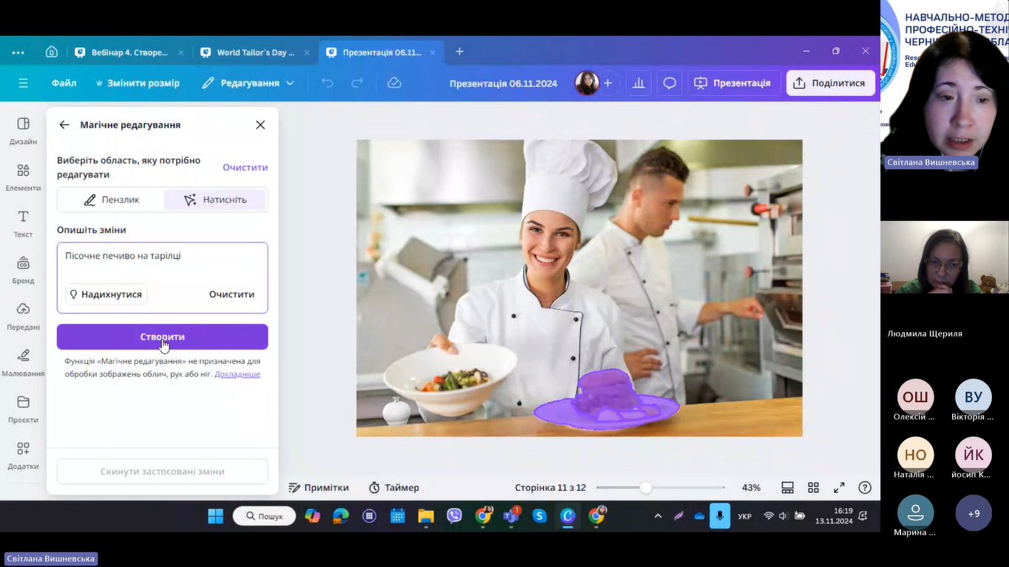This screenshot has width=1009, height=567.
Task: Click the purple Create button
Action: (x=162, y=337)
